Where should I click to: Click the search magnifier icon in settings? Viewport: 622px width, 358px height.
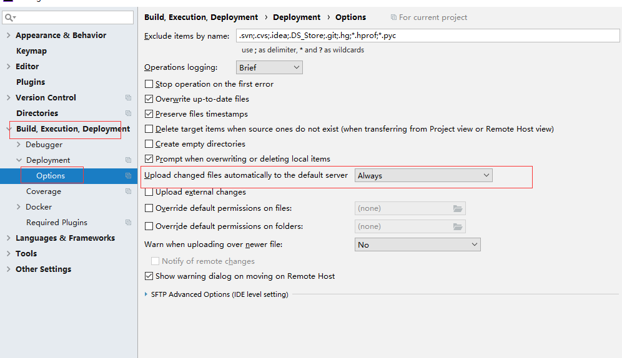pyautogui.click(x=10, y=17)
